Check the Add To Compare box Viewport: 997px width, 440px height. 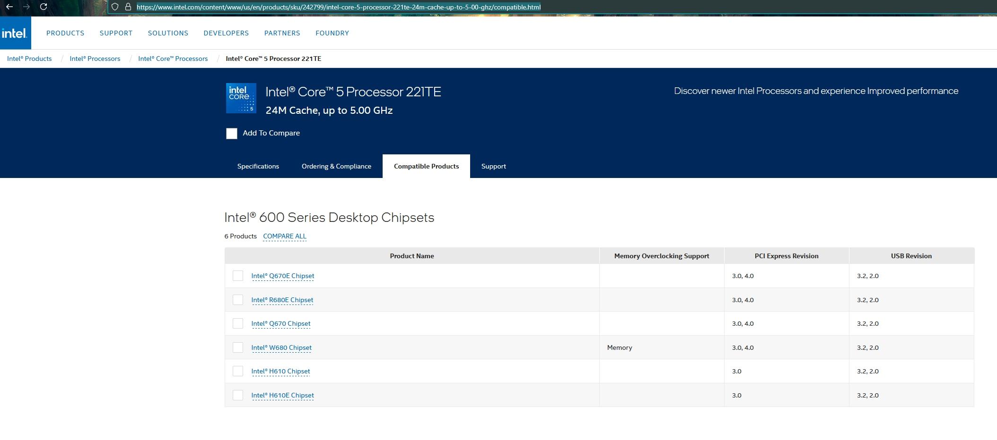click(x=232, y=134)
